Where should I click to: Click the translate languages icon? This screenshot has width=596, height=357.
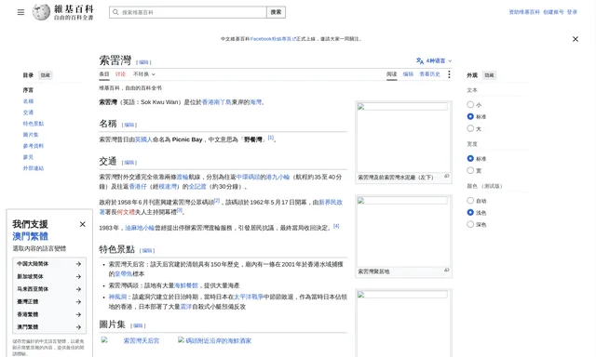pos(420,60)
